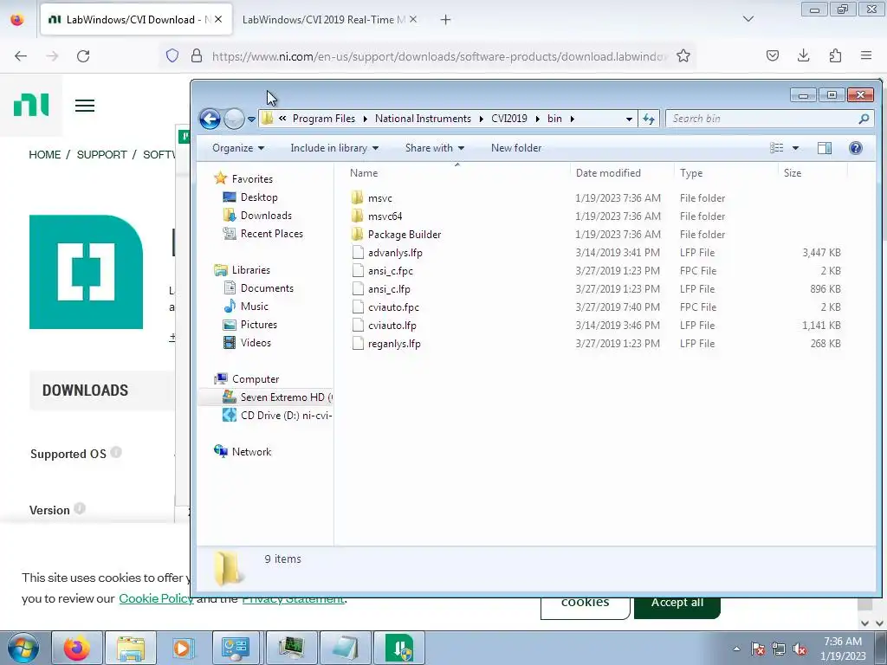Click National Instruments in the breadcrumb
Screen dimensions: 887x665
[x=423, y=119]
